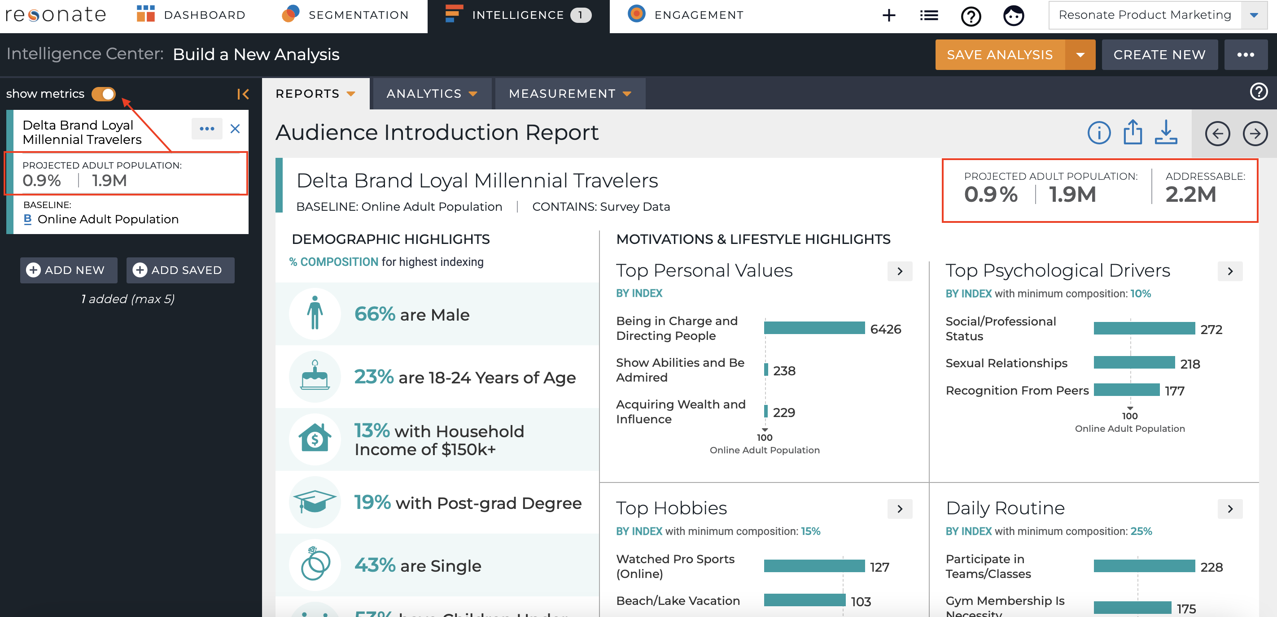This screenshot has width=1277, height=617.
Task: Click the Intelligence bars icon
Action: pos(453,14)
